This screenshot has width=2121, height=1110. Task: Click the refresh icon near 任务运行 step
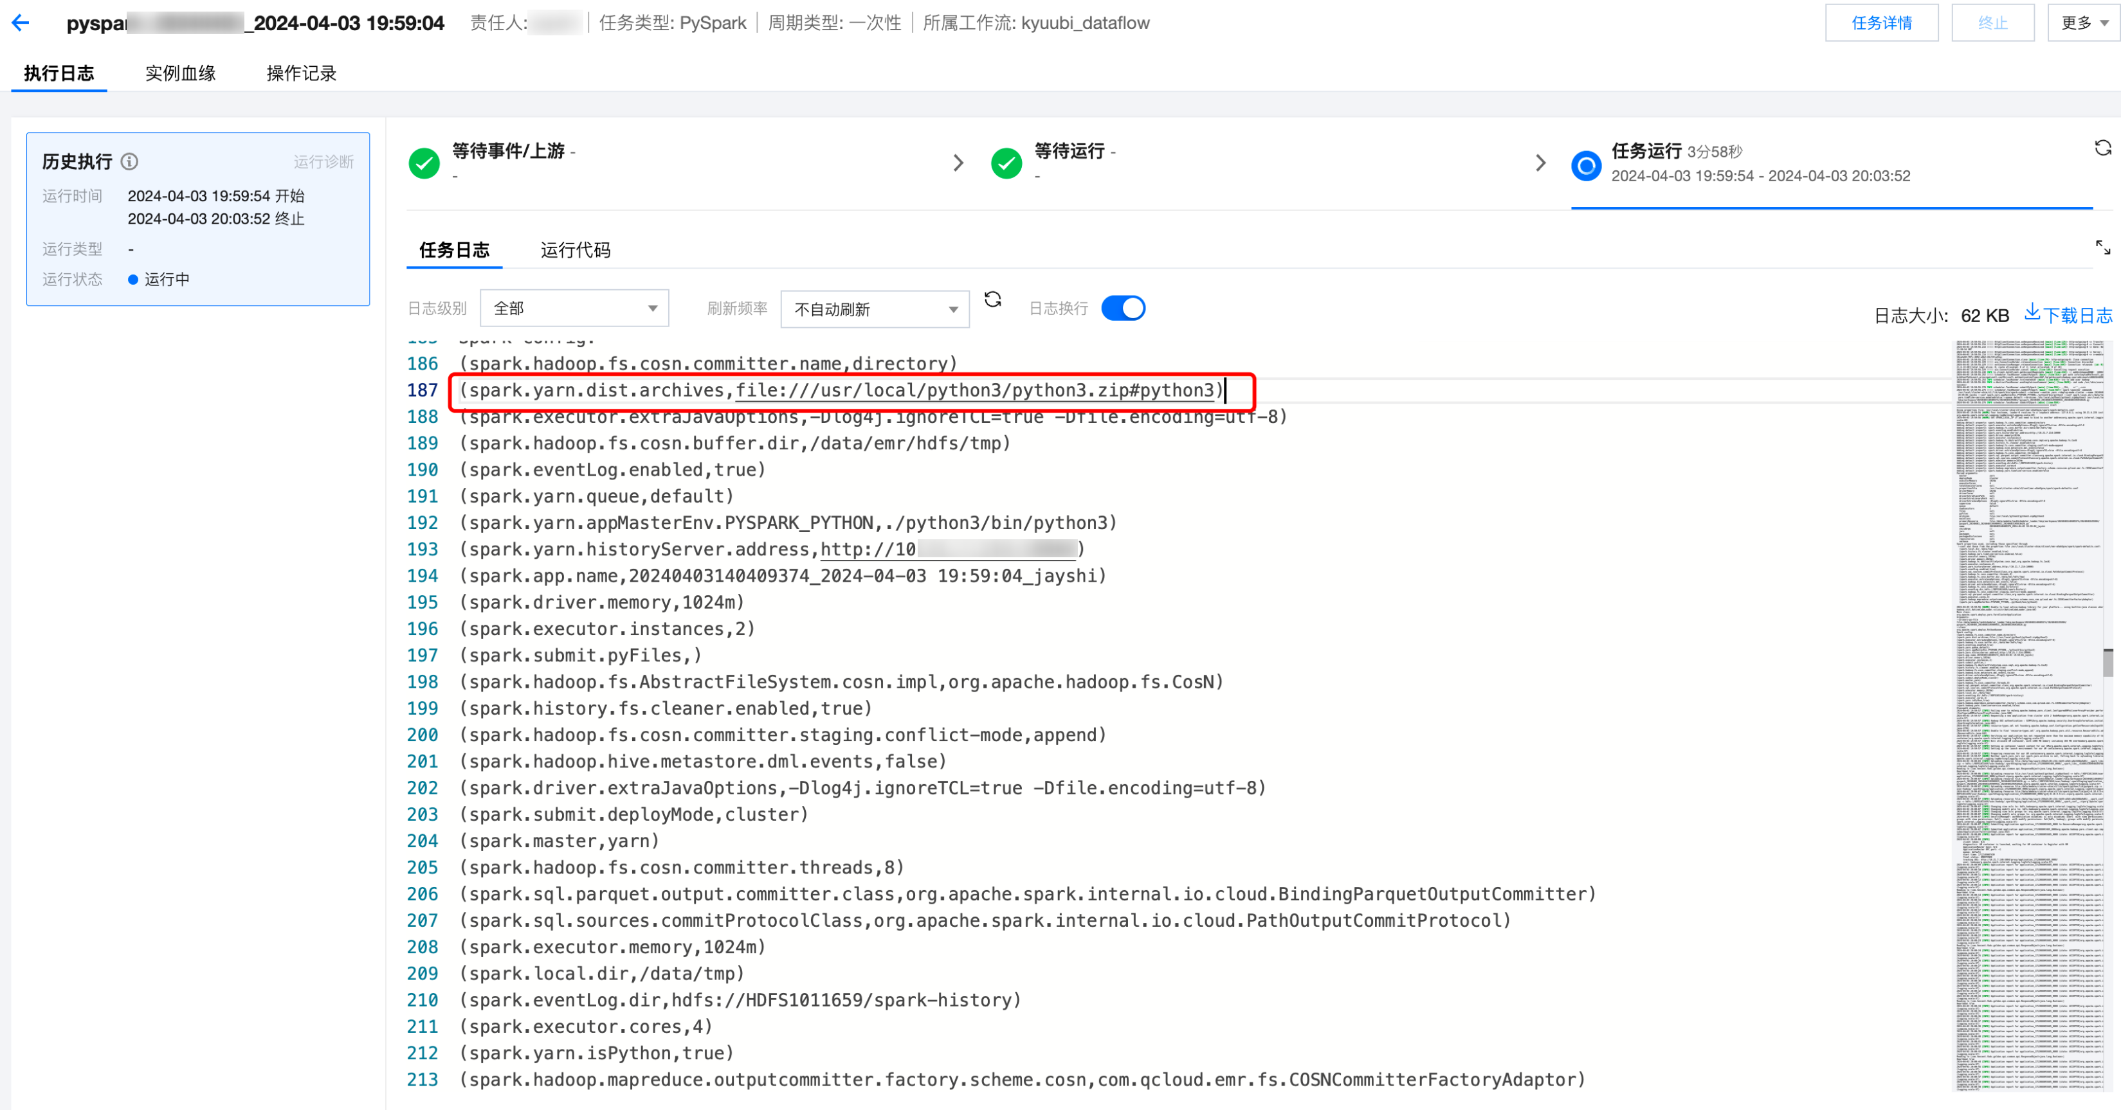point(2102,148)
